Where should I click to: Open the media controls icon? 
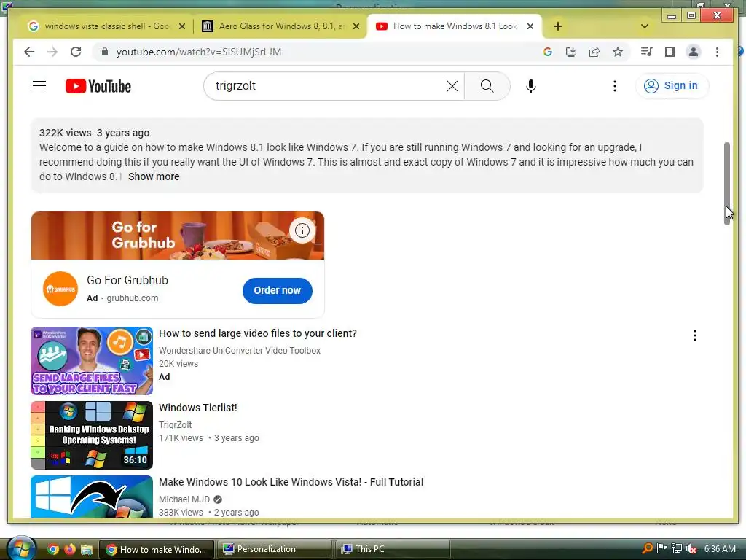[x=646, y=52]
